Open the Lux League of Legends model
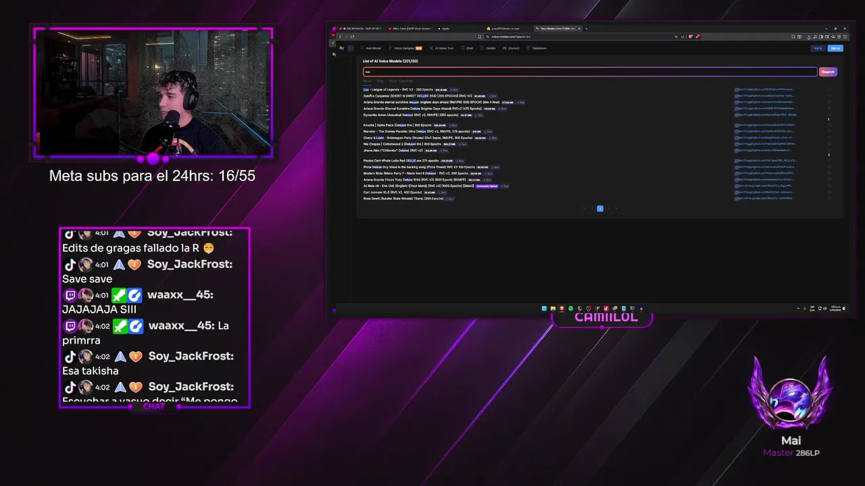This screenshot has height=486, width=865. click(398, 90)
